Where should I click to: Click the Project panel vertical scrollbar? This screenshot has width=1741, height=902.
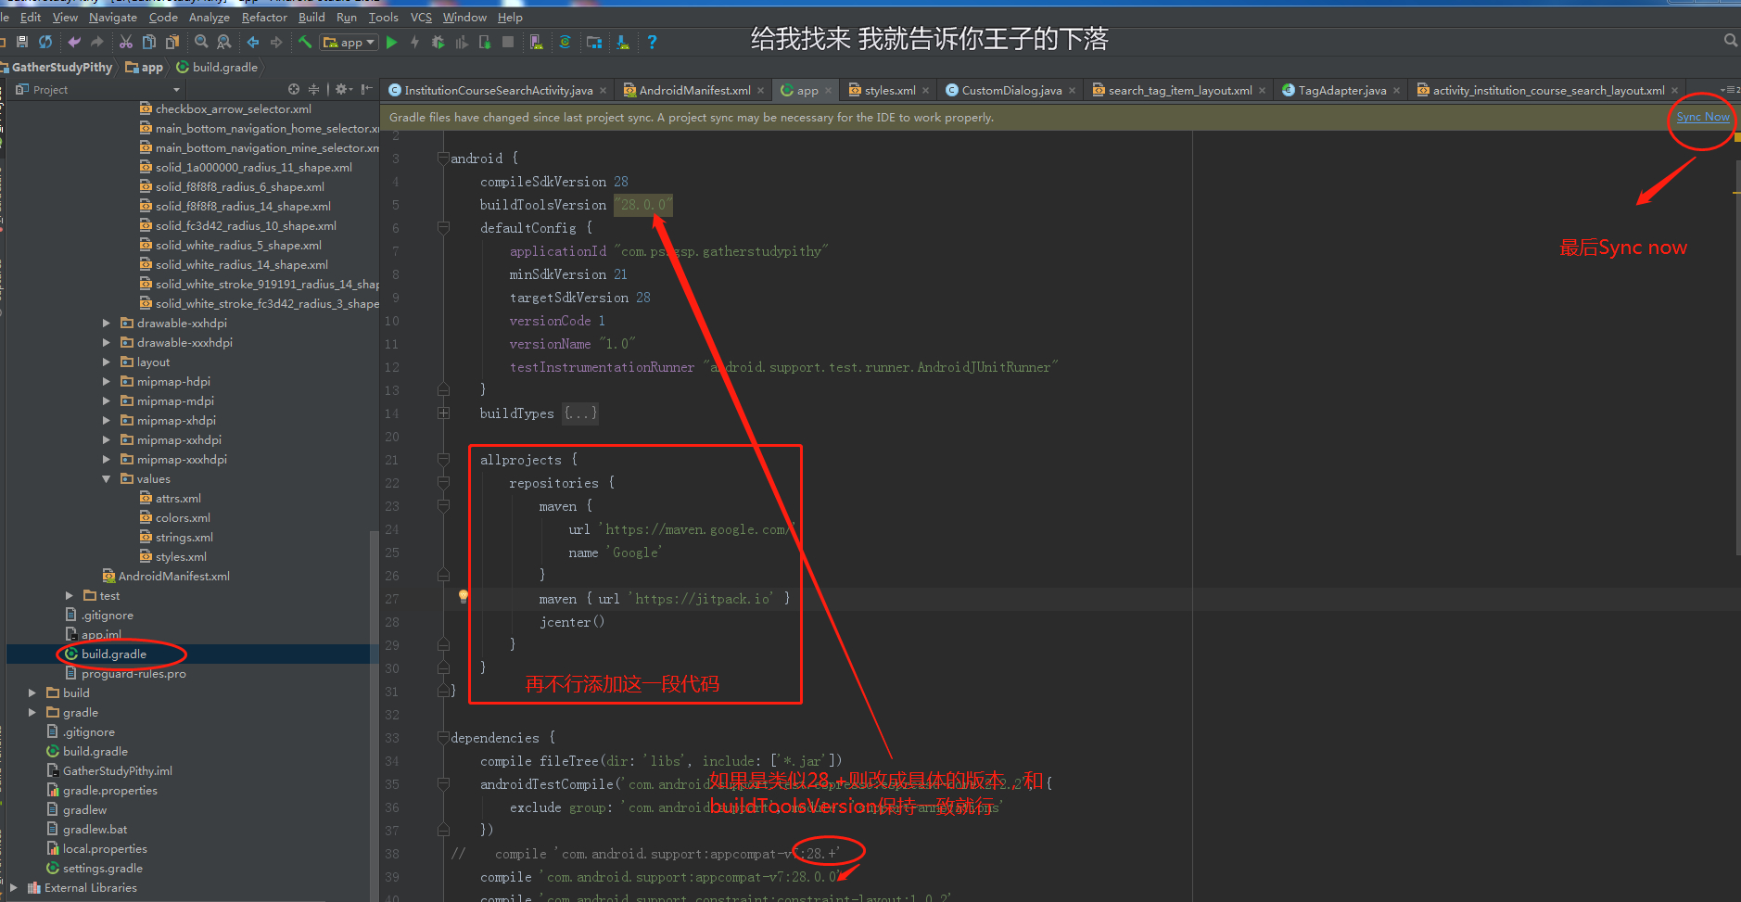coord(374,714)
